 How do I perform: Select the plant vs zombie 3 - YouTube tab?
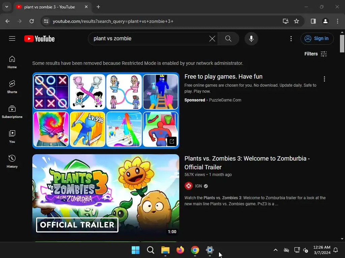[x=52, y=7]
